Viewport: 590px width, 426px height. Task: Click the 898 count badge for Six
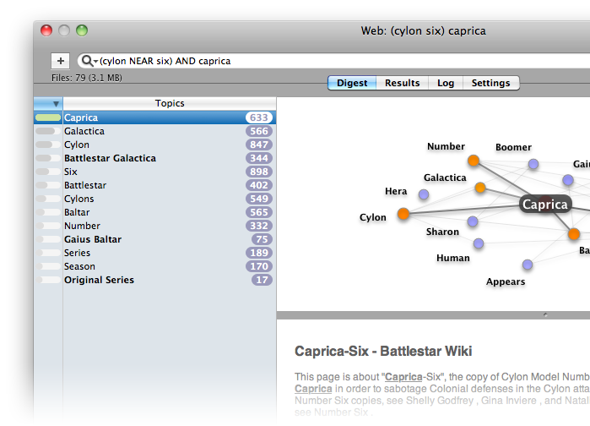(259, 172)
